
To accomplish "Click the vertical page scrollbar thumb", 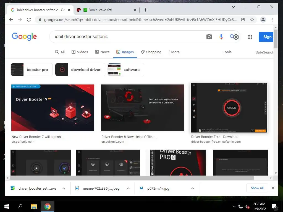I will [x=276, y=39].
